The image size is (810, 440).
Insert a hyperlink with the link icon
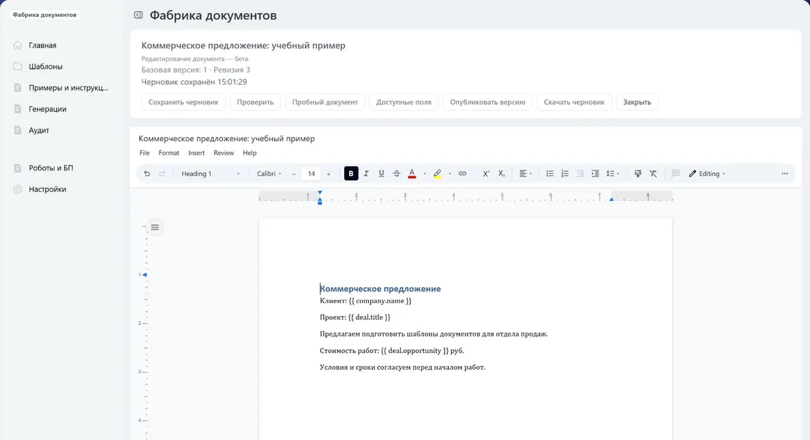pos(462,174)
